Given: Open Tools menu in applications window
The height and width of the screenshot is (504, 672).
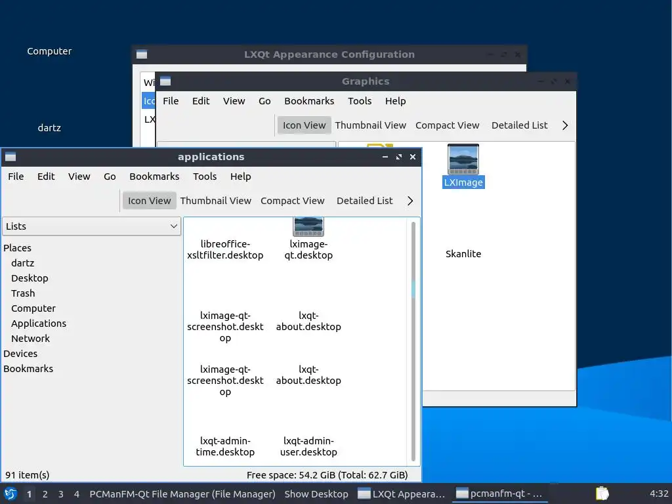Looking at the screenshot, I should pyautogui.click(x=205, y=177).
